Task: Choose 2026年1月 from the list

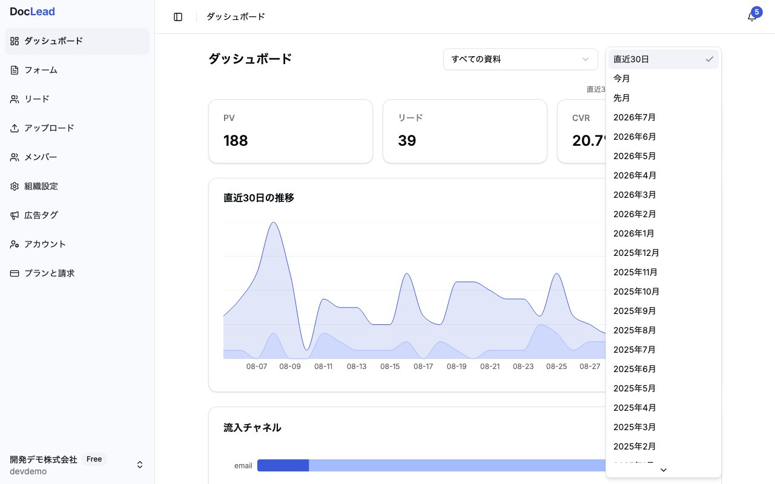Action: pos(664,234)
